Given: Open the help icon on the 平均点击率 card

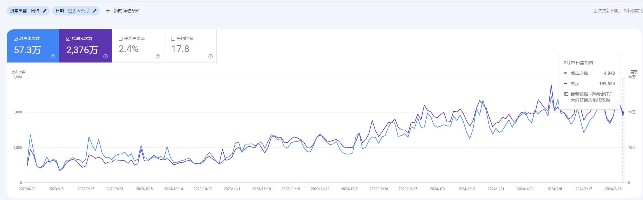Looking at the screenshot, I should (158, 56).
